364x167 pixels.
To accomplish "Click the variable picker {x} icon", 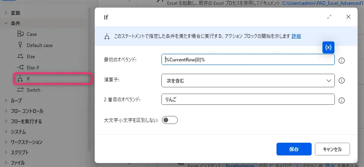I will [328, 47].
